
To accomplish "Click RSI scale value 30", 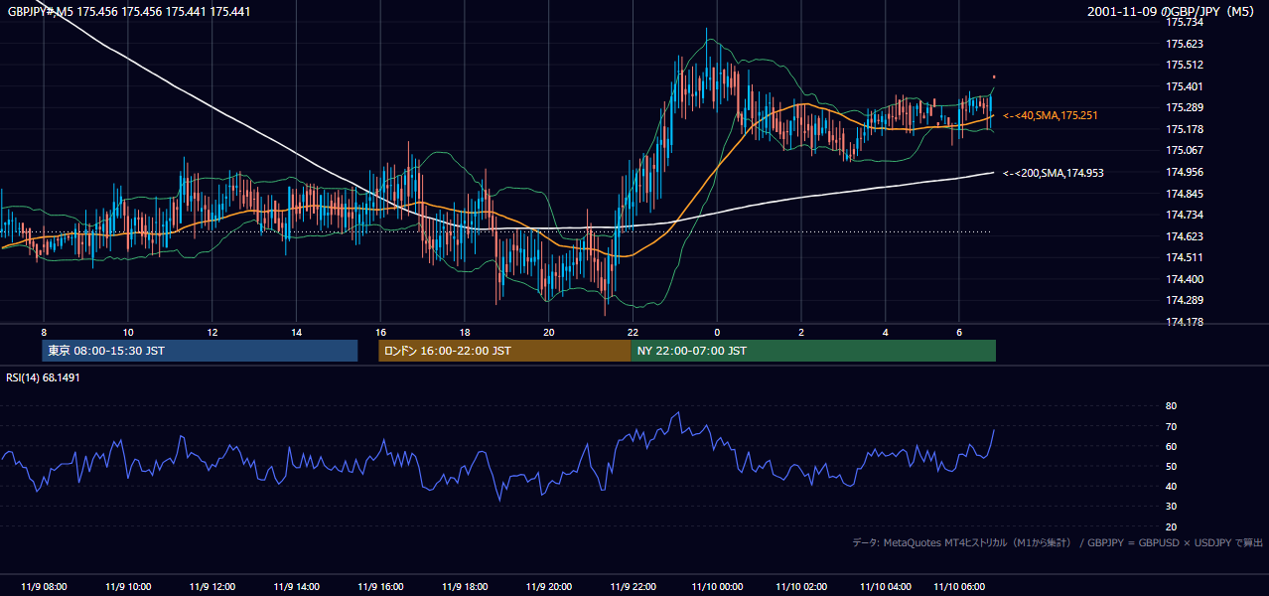I will click(x=1171, y=507).
